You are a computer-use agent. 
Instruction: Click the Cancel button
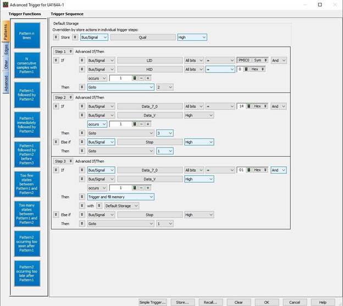295,302
